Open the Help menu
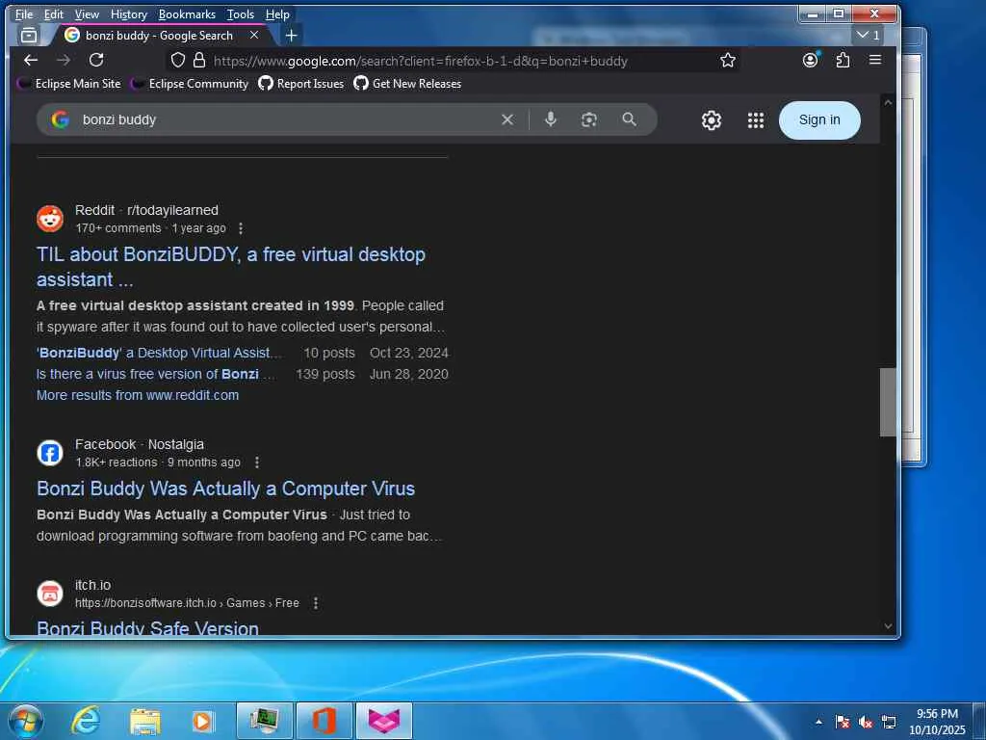 (277, 13)
